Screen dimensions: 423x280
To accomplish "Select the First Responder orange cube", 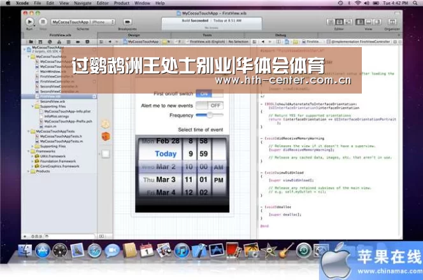I will coord(106,136).
